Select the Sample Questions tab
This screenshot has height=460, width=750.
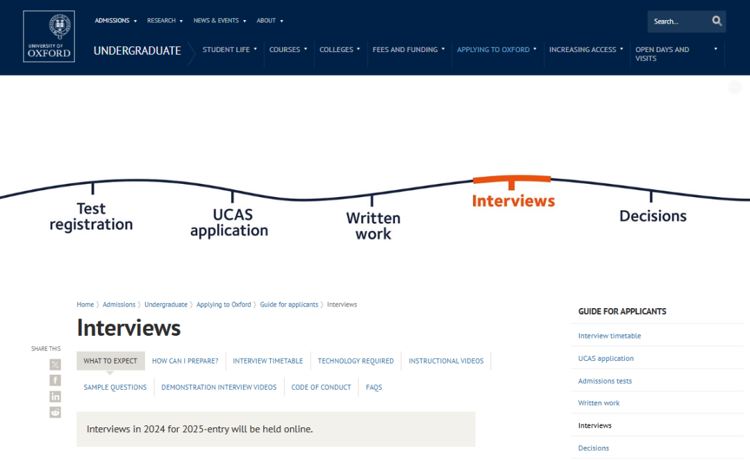pos(115,387)
